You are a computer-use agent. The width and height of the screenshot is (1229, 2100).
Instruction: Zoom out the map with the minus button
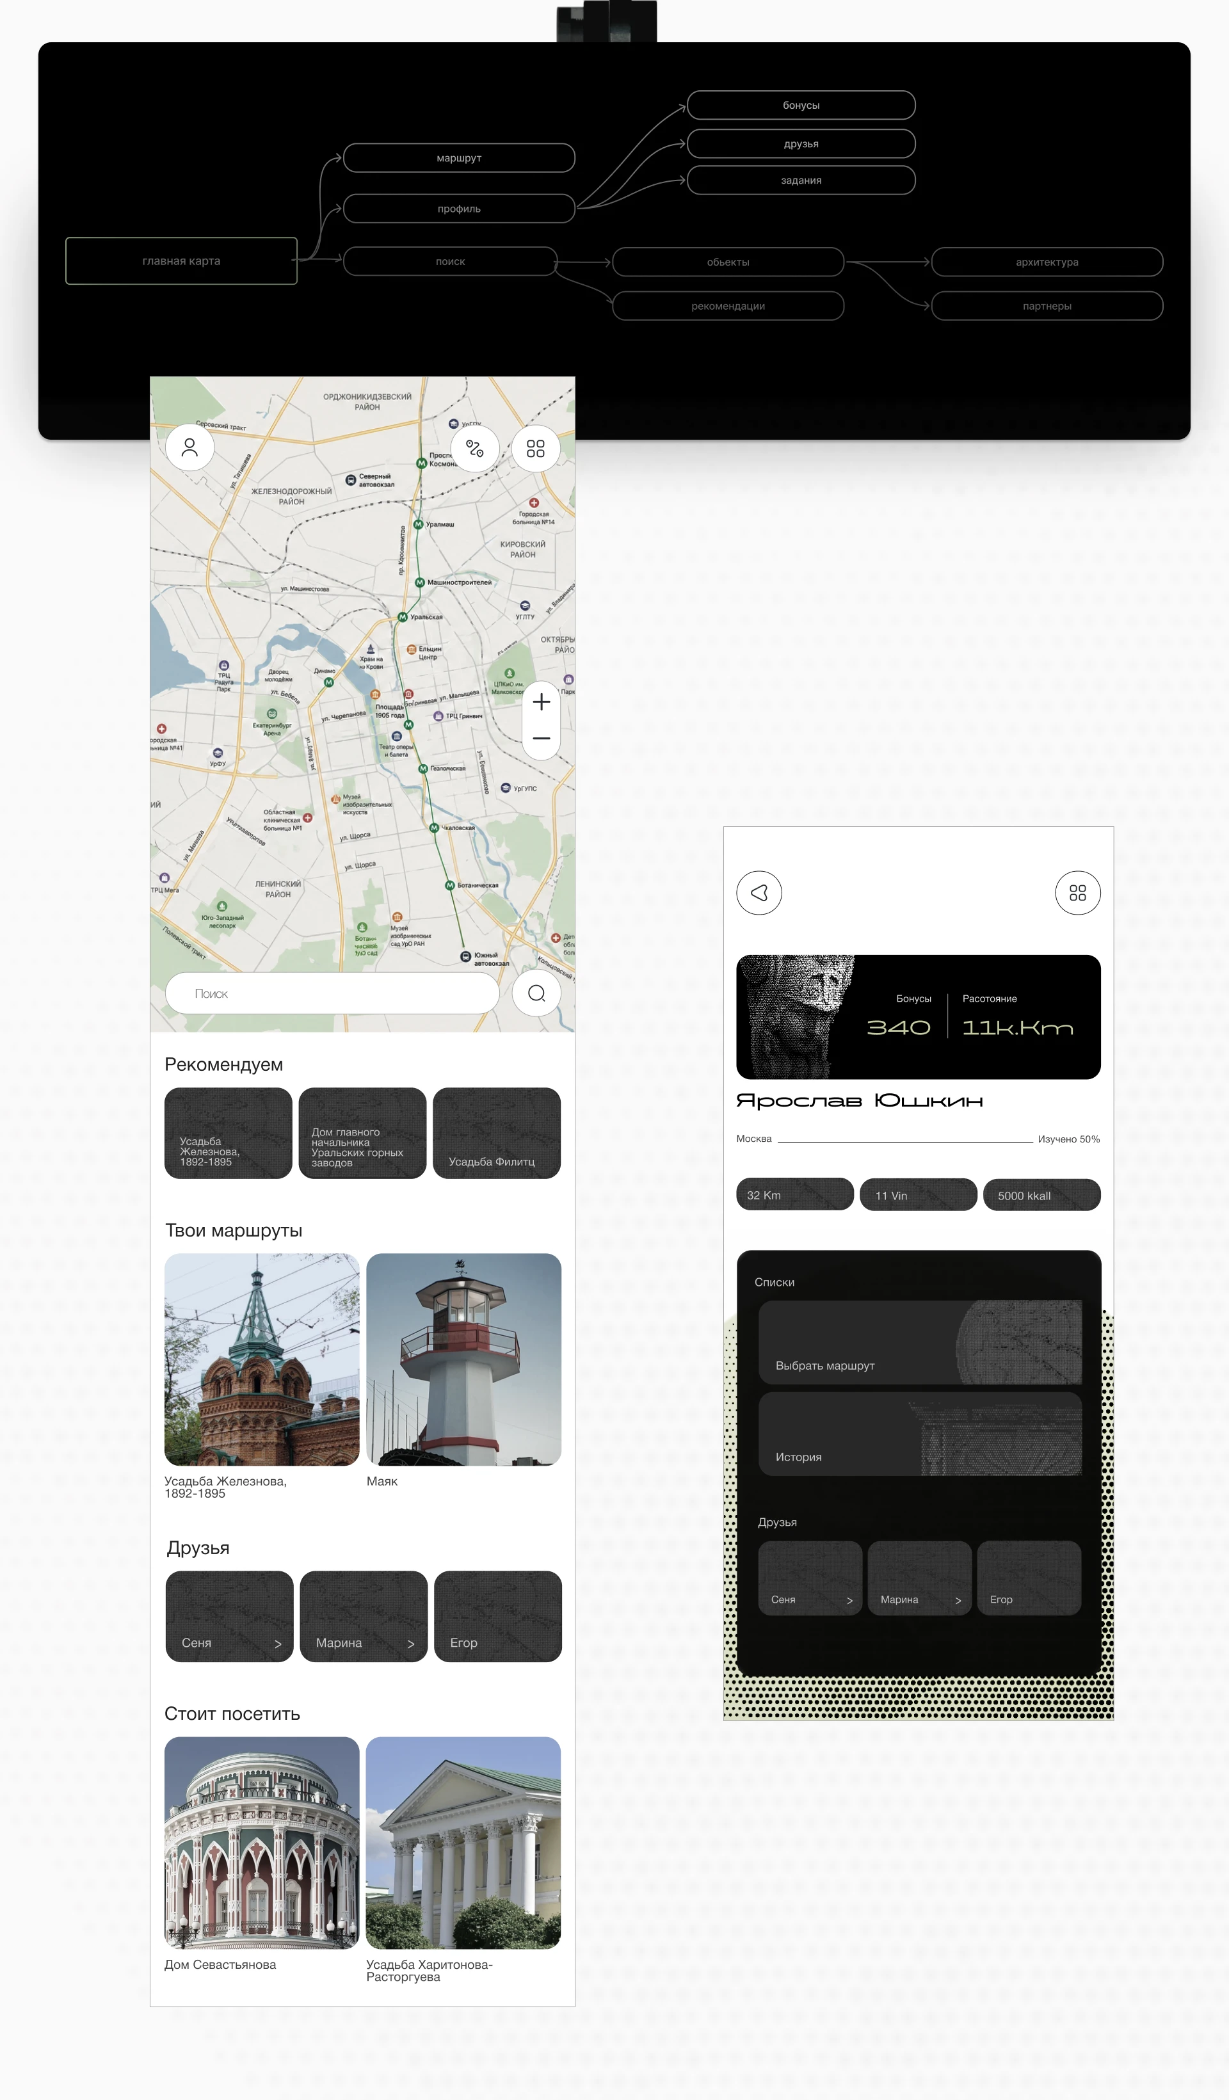point(542,739)
